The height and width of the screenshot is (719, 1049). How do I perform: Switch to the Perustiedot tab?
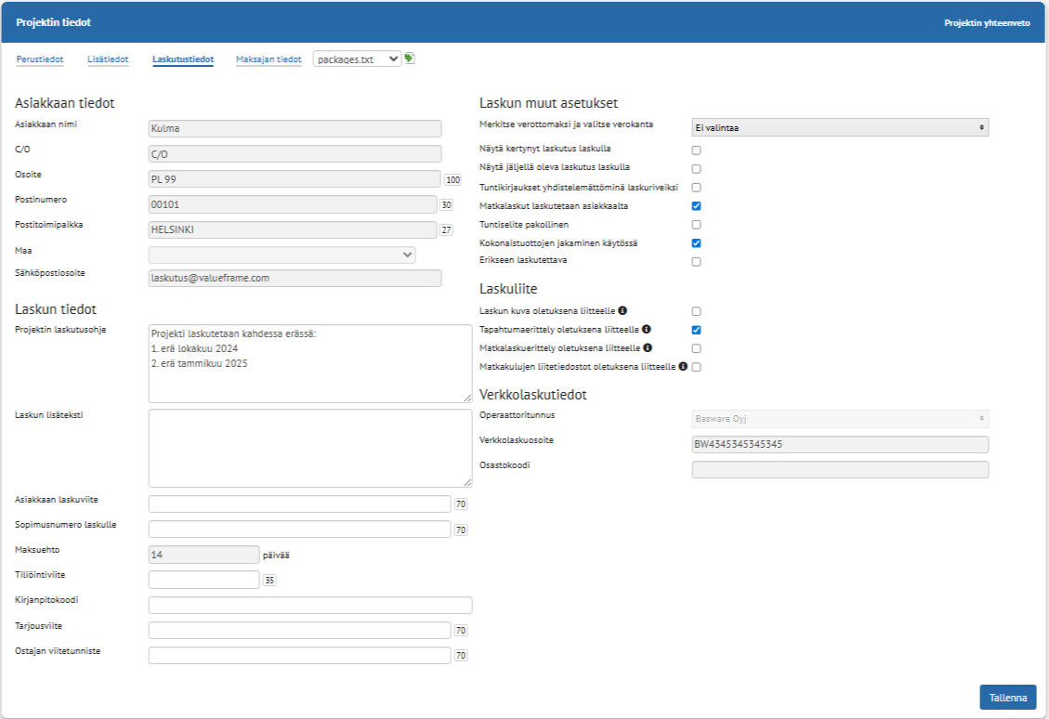tap(40, 59)
